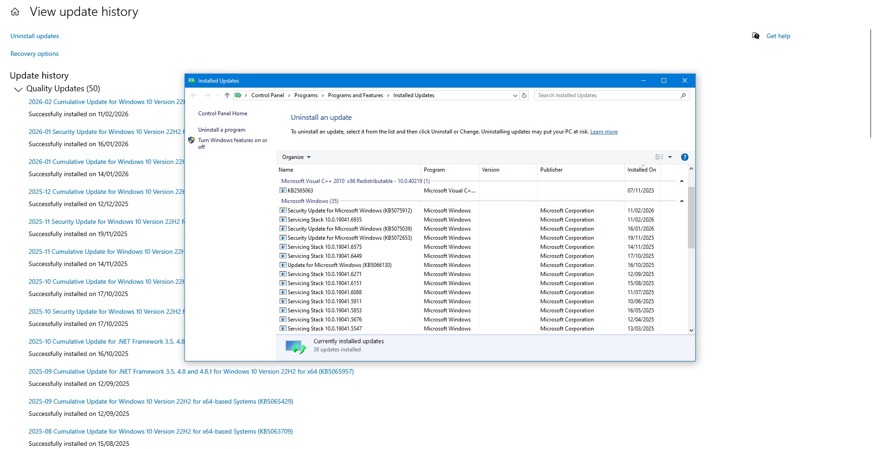
Task: Click inside the Search Installed Updates field
Action: click(x=604, y=95)
